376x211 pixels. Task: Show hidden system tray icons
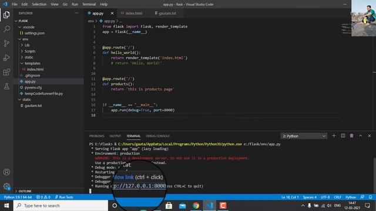(x=303, y=206)
